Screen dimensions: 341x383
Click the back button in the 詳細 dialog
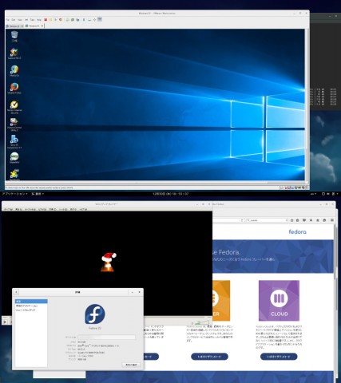click(16, 292)
